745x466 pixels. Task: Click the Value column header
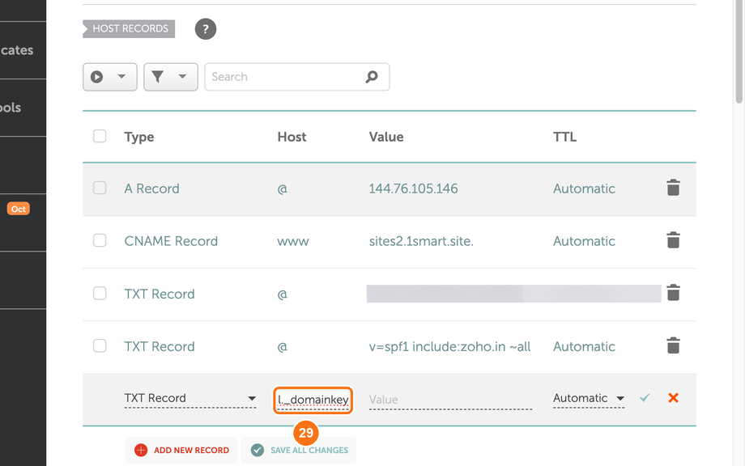coord(386,138)
